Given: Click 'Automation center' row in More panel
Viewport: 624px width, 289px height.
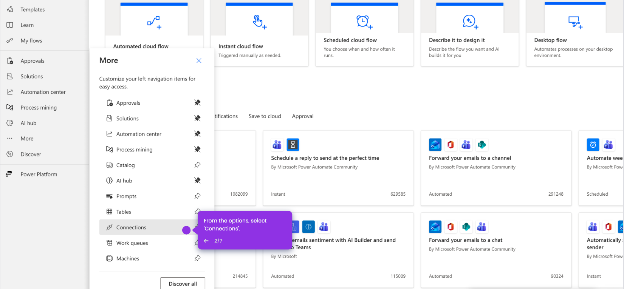Looking at the screenshot, I should [152, 134].
